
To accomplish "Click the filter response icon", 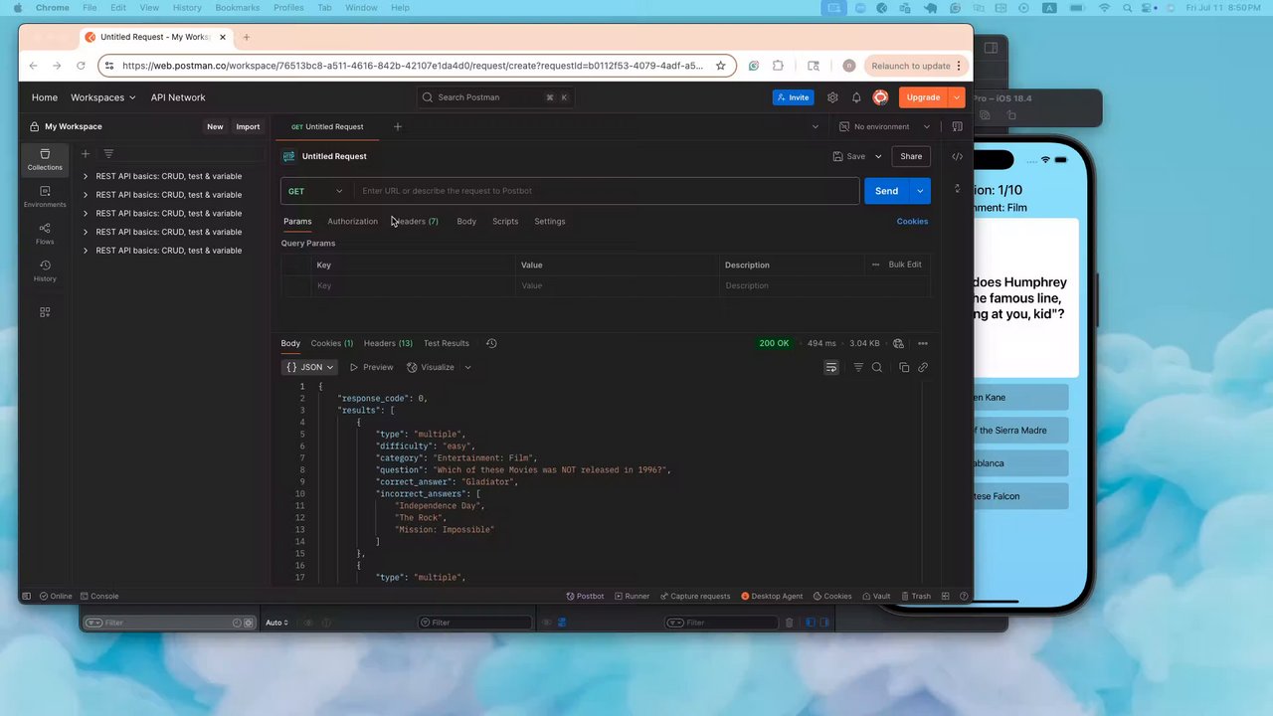I will (x=858, y=367).
